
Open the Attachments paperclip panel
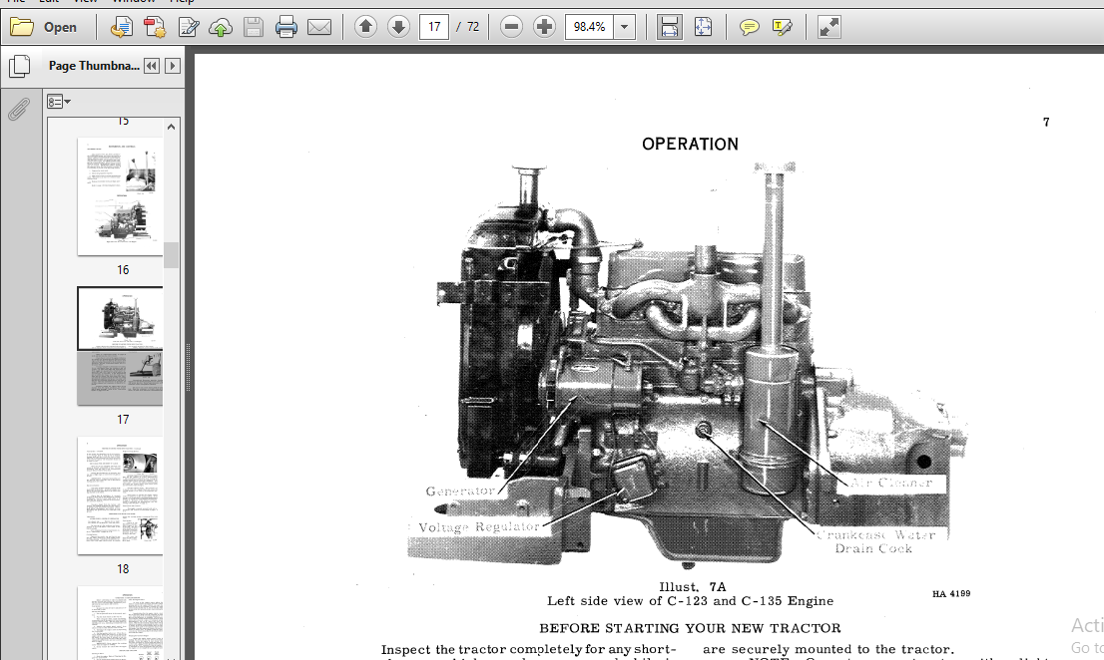point(19,110)
